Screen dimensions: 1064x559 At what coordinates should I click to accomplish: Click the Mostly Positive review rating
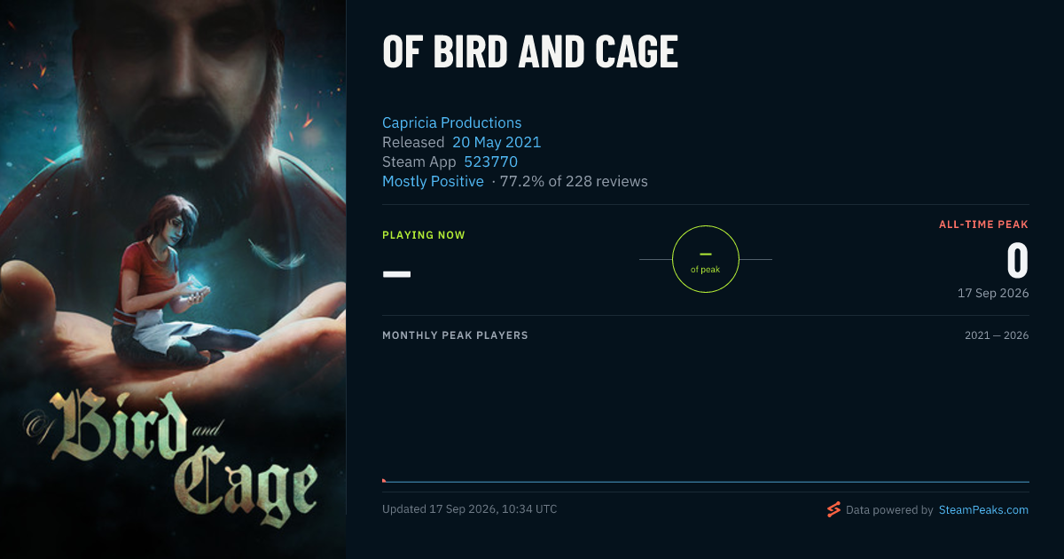point(433,181)
